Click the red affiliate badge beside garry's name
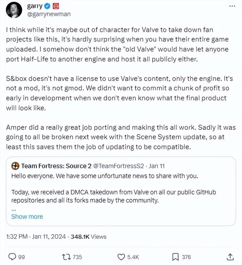 [56, 6]
